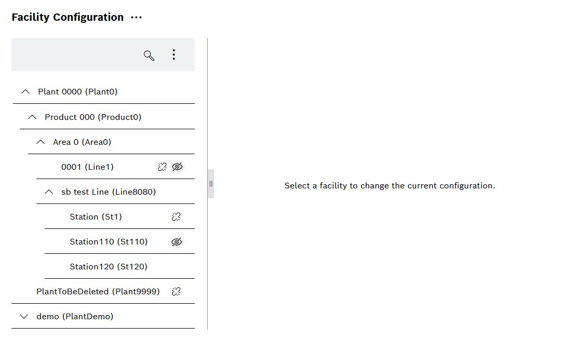This screenshot has width=573, height=340.
Task: Collapse the Plant 0000 (Plant0) node
Action: pyautogui.click(x=25, y=92)
